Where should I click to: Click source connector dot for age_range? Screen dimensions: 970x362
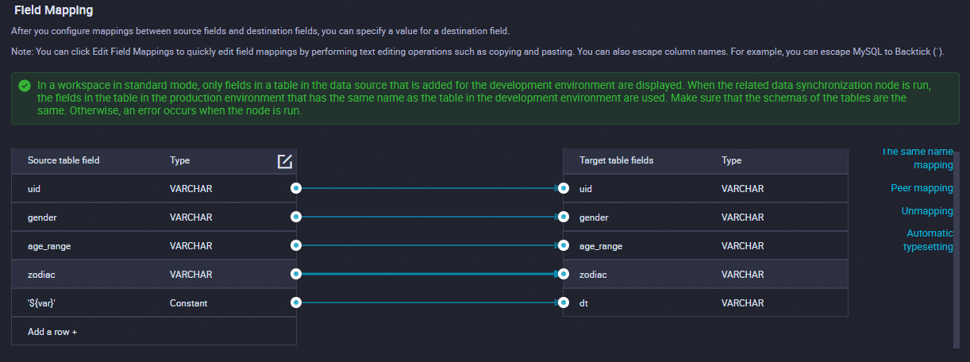point(296,246)
